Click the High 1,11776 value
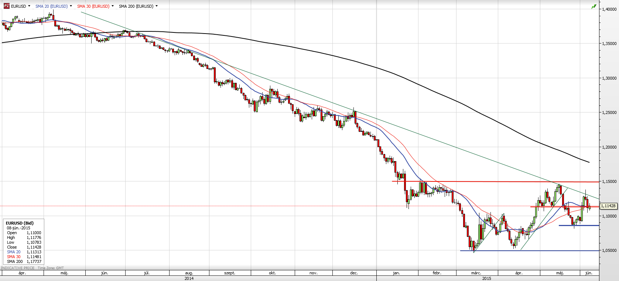The width and height of the screenshot is (619, 281). [34, 237]
